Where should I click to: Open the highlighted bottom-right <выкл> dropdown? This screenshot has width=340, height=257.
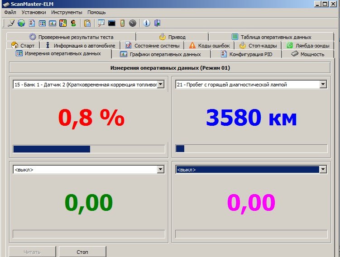point(323,170)
